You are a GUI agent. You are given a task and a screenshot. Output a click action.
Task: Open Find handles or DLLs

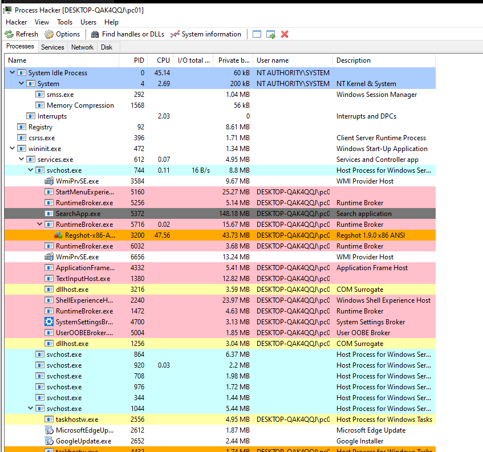coord(128,34)
